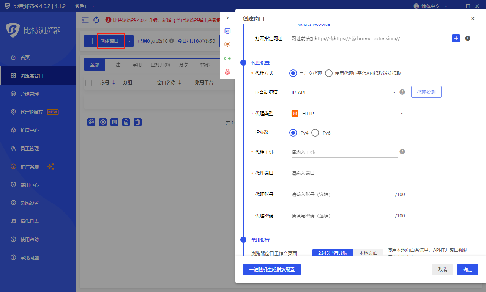This screenshot has width=486, height=292.
Task: Open 员工管理 in the sidebar
Action: [x=38, y=148]
